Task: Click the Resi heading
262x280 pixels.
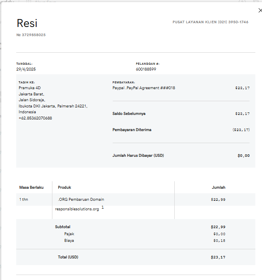Action: (x=27, y=23)
